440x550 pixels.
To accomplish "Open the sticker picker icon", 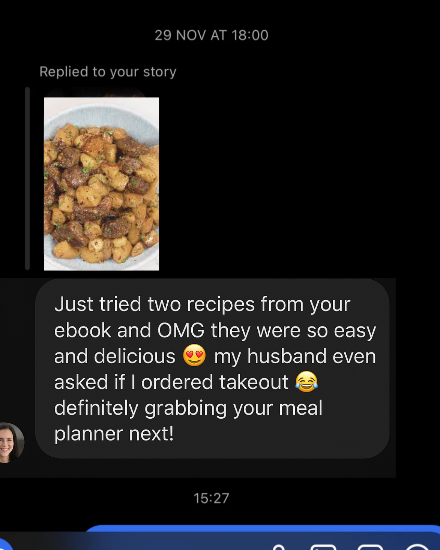I will (x=370, y=547).
